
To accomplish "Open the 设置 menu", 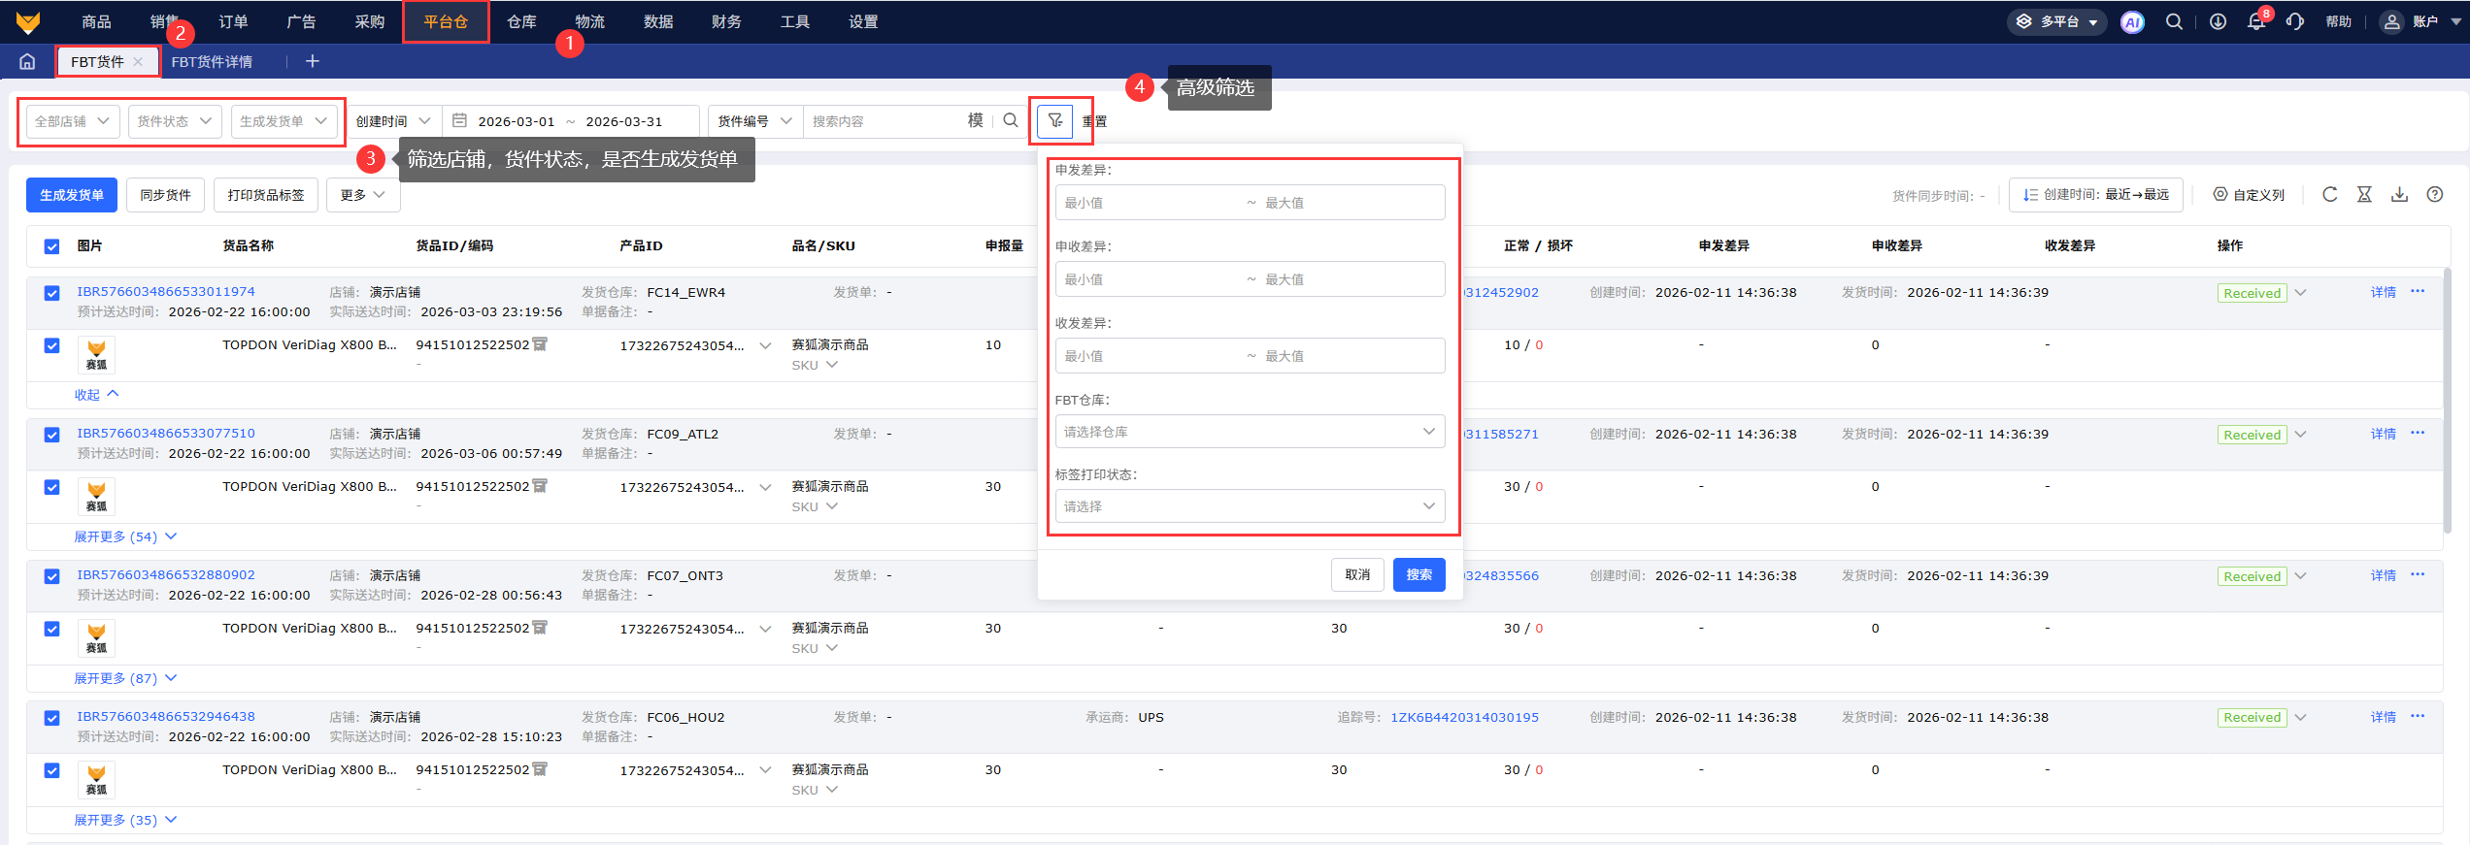I will [x=863, y=21].
